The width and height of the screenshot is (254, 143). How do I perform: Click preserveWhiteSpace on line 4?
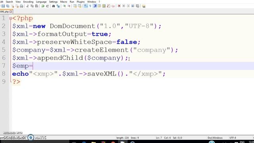(x=75, y=42)
